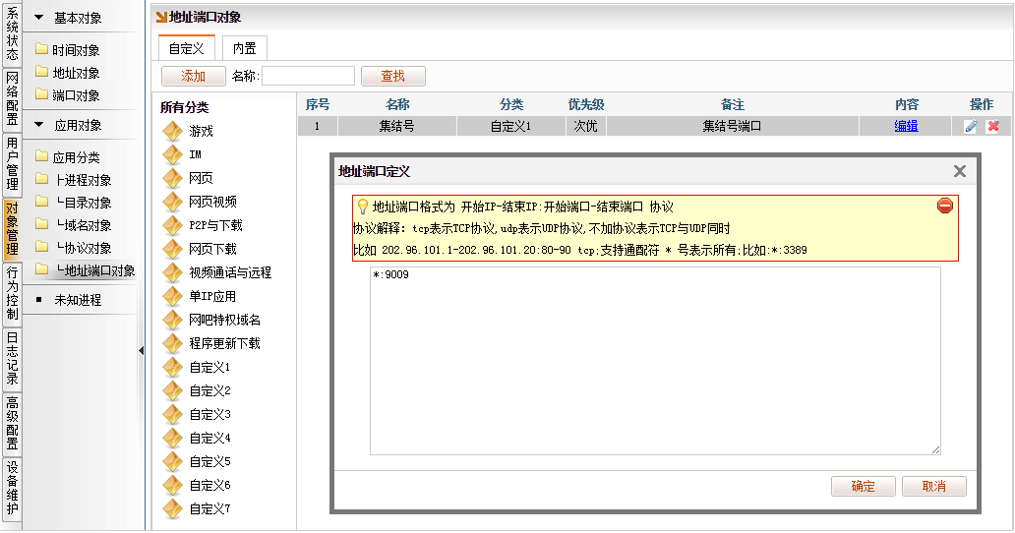Click the red delete icon for 集结号 row
The height and width of the screenshot is (533, 1015).
point(993,126)
